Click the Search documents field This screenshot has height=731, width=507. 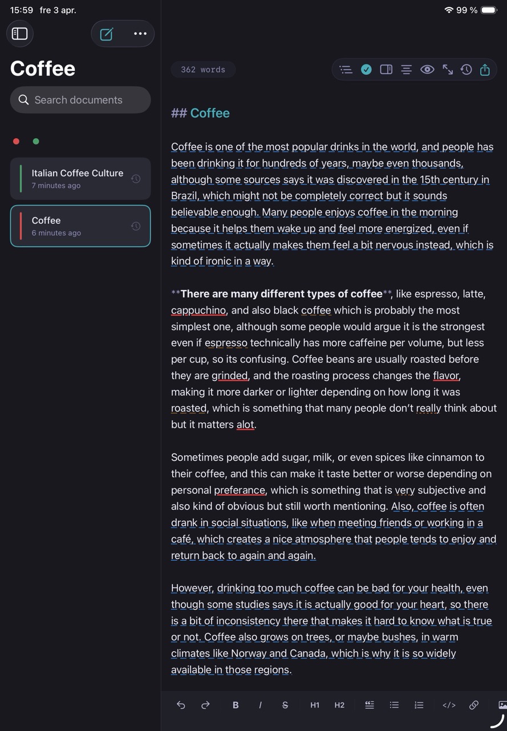pos(80,100)
